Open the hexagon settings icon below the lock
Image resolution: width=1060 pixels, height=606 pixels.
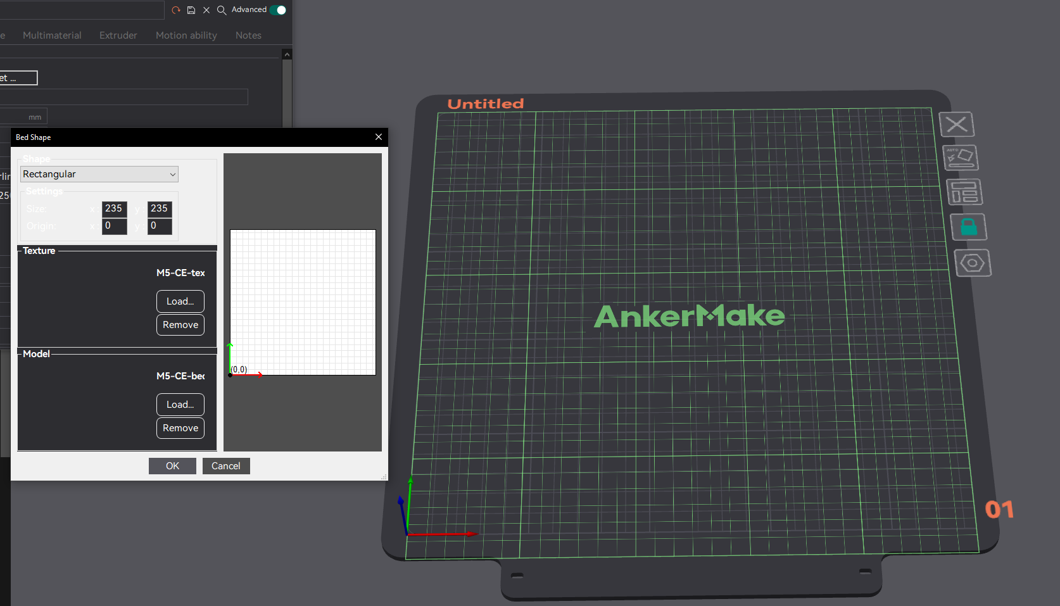(x=973, y=262)
